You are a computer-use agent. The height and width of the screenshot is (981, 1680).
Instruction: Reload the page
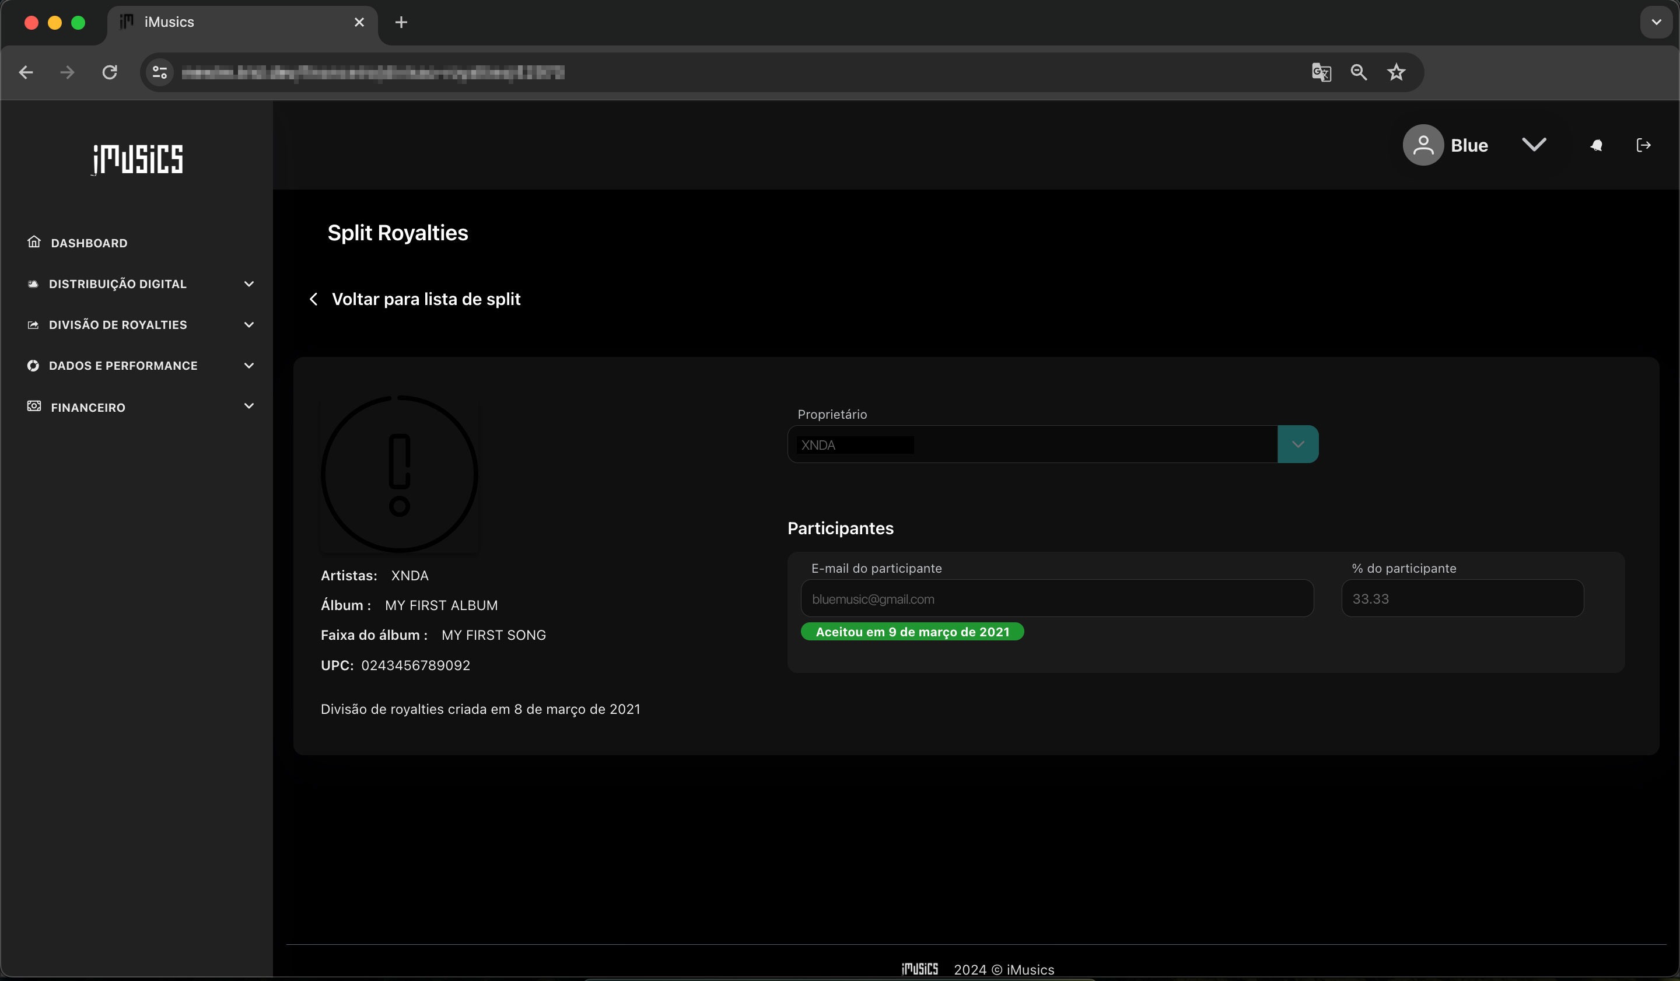110,72
